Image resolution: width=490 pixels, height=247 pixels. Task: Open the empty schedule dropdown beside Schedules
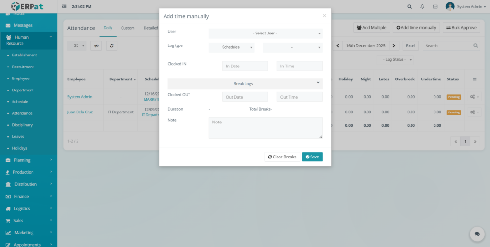pos(292,47)
